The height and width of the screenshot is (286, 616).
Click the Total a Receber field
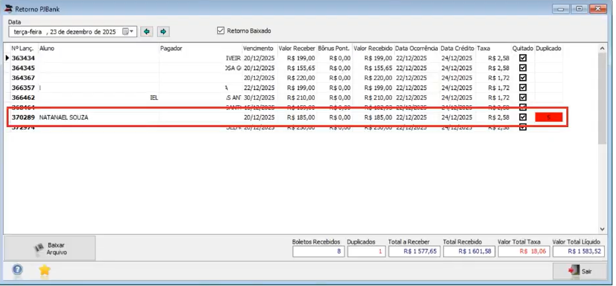point(415,252)
